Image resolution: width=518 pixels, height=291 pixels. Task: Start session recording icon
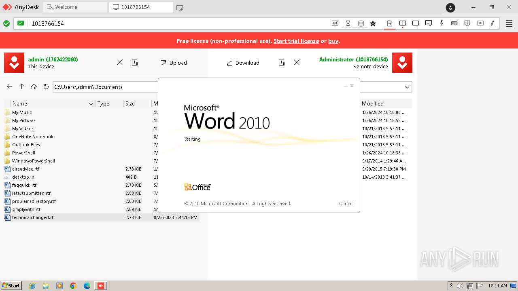(480, 23)
